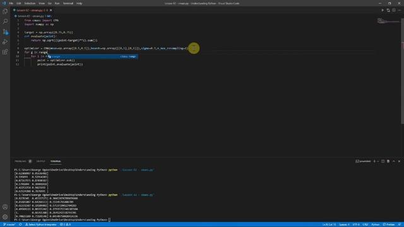This screenshot has width=404, height=227.
Task: Open the Selection menu
Action: pos(30,3)
